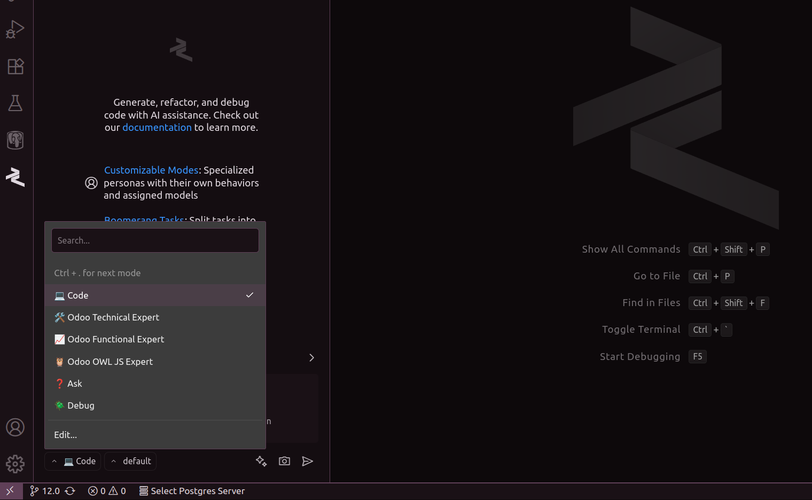Click the camera add-image icon
812x500 pixels.
coord(284,461)
